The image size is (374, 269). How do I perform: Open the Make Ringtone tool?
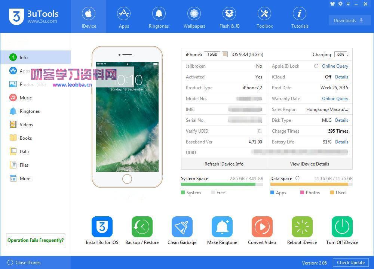[x=222, y=227]
